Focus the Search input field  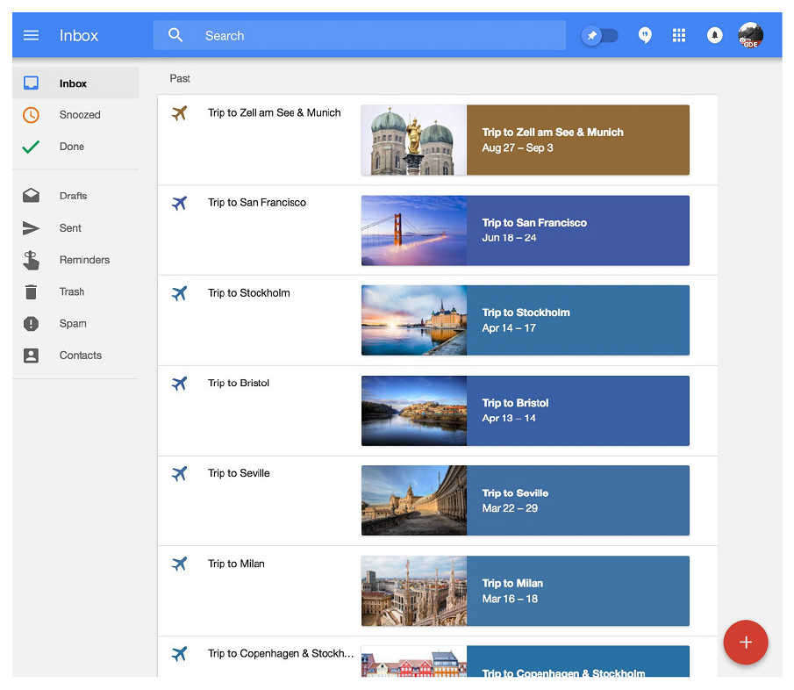(x=360, y=35)
